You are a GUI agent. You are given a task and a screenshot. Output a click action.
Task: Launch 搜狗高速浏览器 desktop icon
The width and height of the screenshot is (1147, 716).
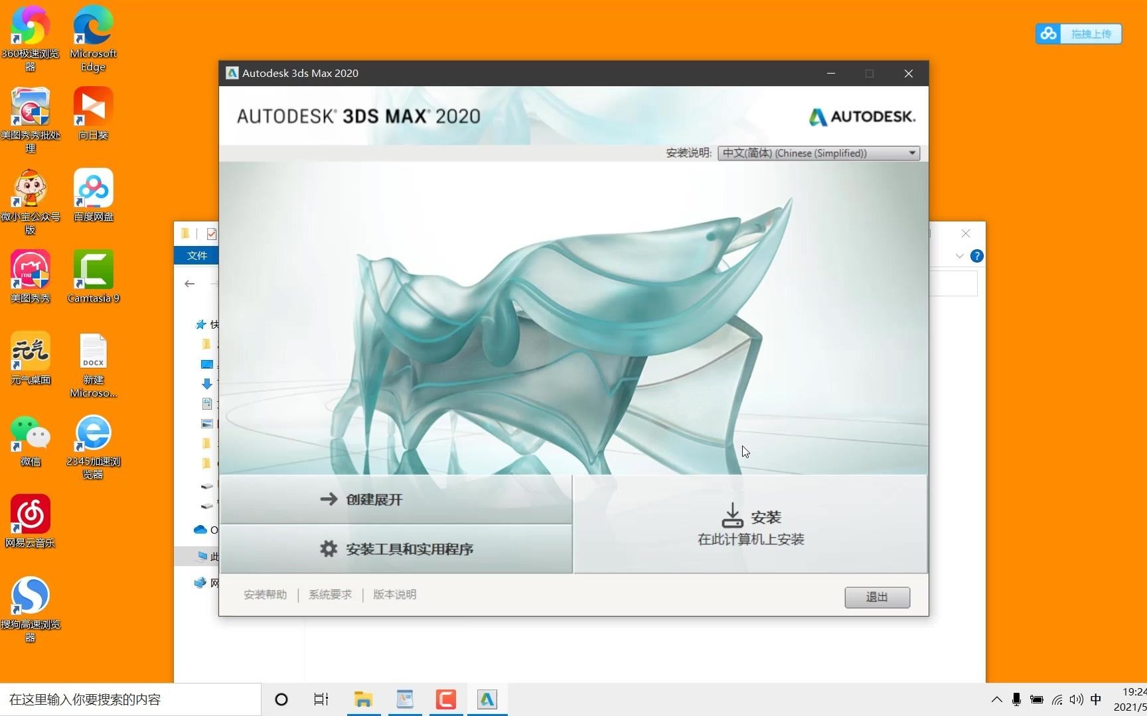[x=30, y=609]
